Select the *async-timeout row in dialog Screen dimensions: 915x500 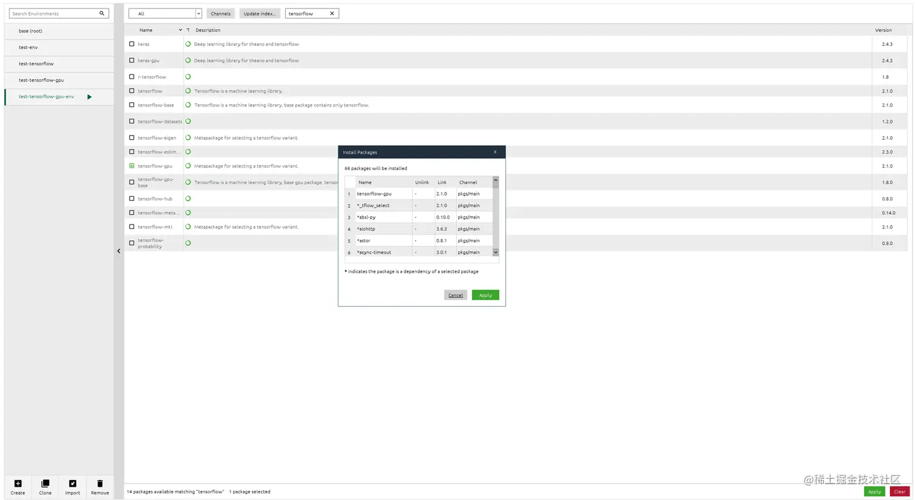pos(419,252)
